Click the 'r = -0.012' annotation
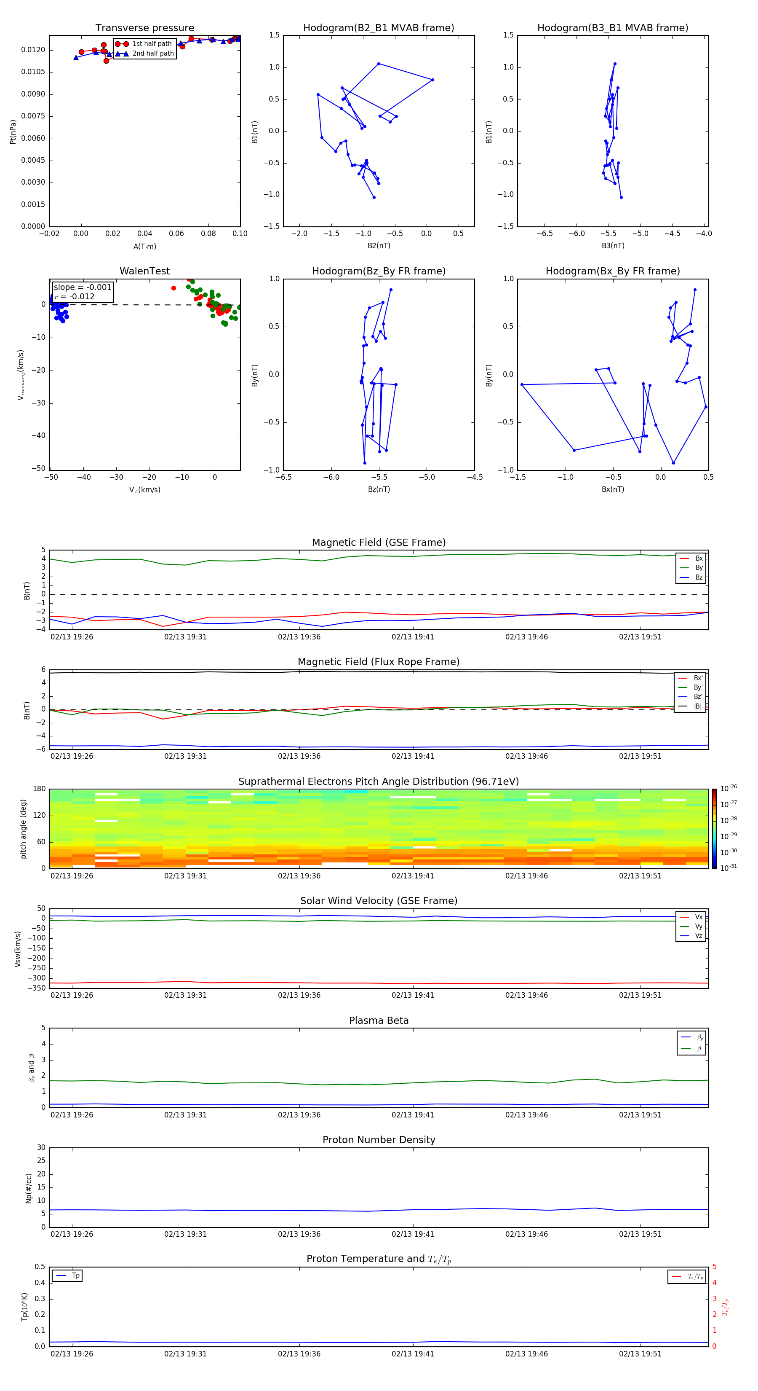This screenshot has width=758, height=1391. pyautogui.click(x=75, y=296)
